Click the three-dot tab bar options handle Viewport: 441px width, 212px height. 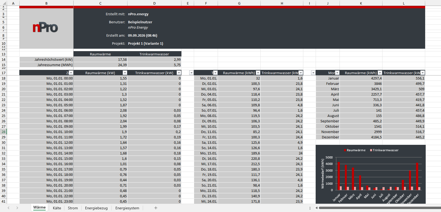point(310,208)
